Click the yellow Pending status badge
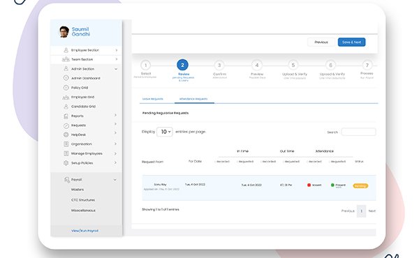Screen dimensions: 419x258 360,186
